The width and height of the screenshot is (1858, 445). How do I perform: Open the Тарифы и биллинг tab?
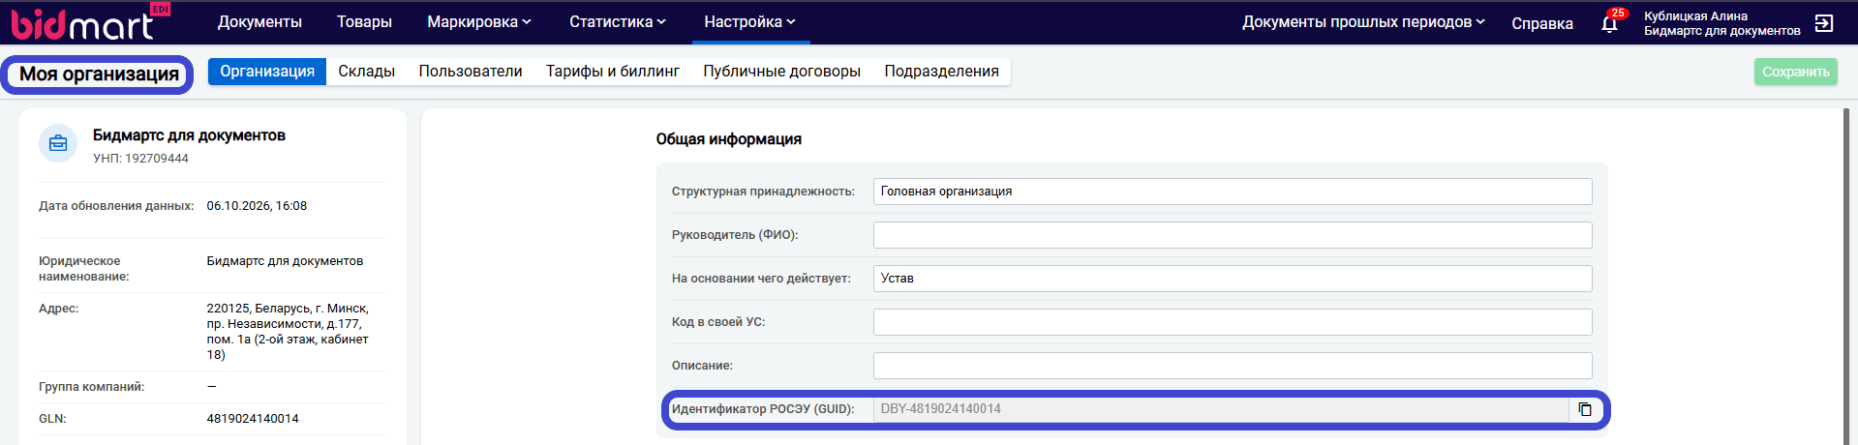[613, 71]
